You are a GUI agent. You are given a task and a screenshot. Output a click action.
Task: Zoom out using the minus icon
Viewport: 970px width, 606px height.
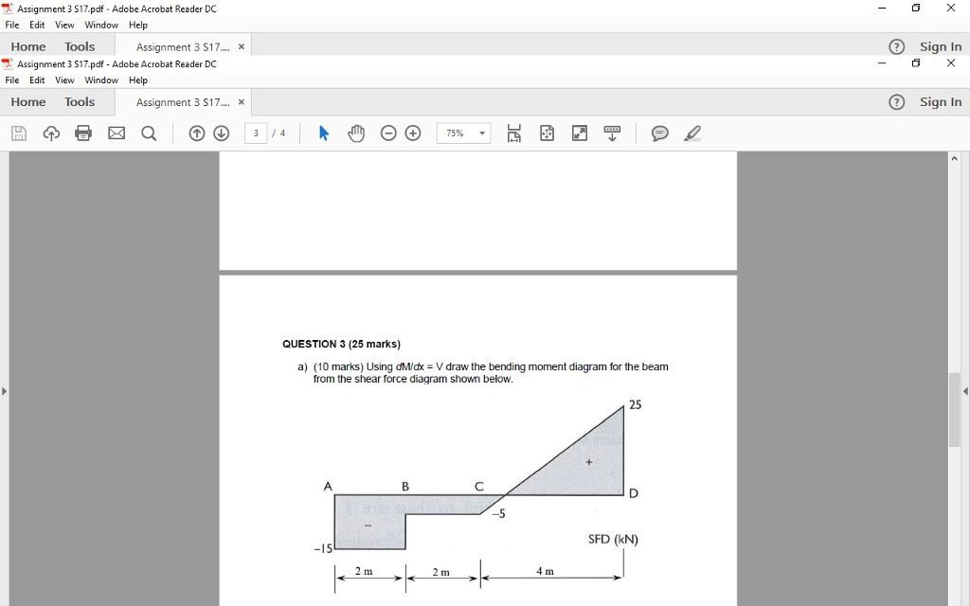[388, 133]
